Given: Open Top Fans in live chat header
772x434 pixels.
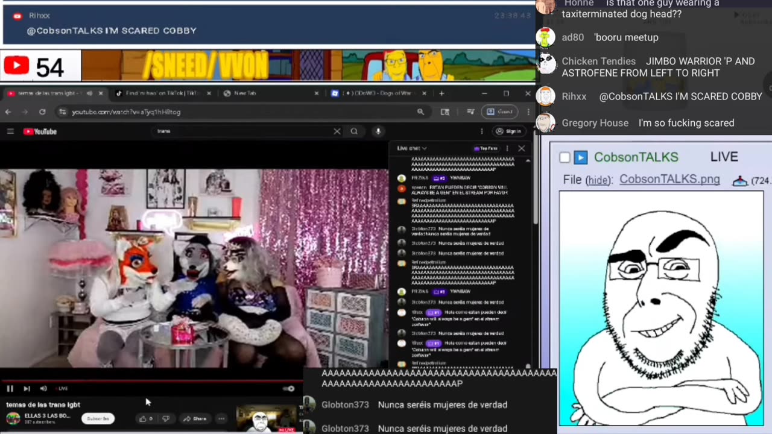Looking at the screenshot, I should click(486, 148).
